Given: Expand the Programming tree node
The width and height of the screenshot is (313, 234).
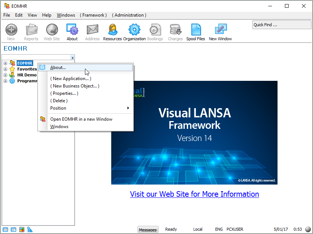Looking at the screenshot, I should pos(6,81).
